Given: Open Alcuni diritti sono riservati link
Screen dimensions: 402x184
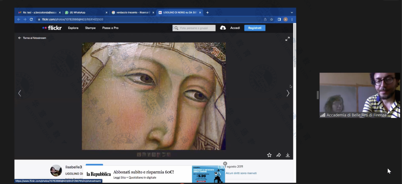Looking at the screenshot, I should 241,173.
